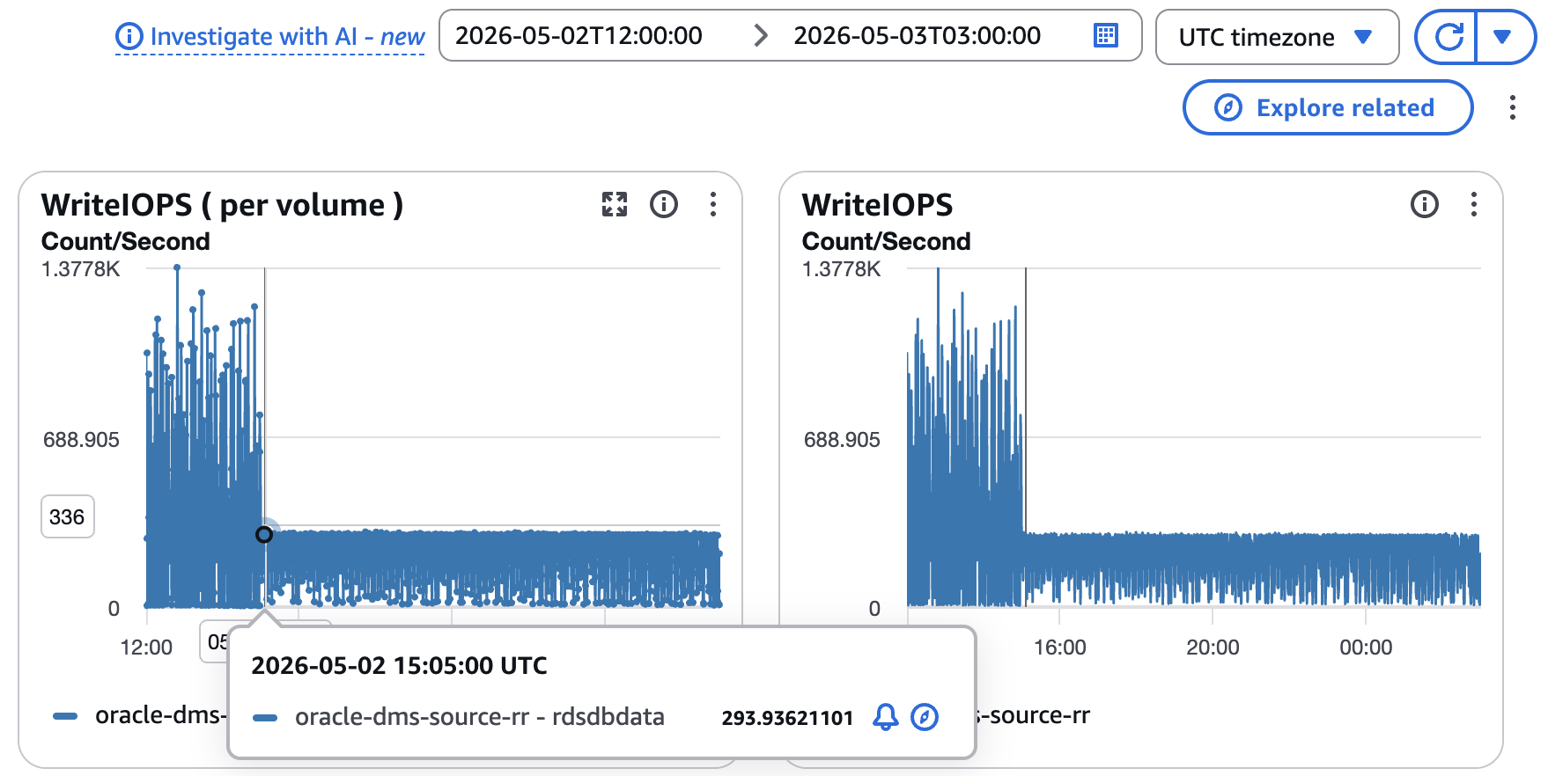Maximize the WriteIOPS per volume widget
This screenshot has height=783, width=1548.
click(x=615, y=204)
